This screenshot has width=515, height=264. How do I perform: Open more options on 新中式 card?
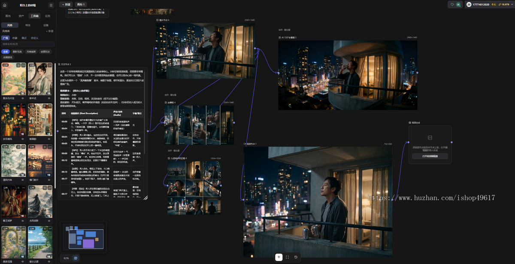coord(50,66)
